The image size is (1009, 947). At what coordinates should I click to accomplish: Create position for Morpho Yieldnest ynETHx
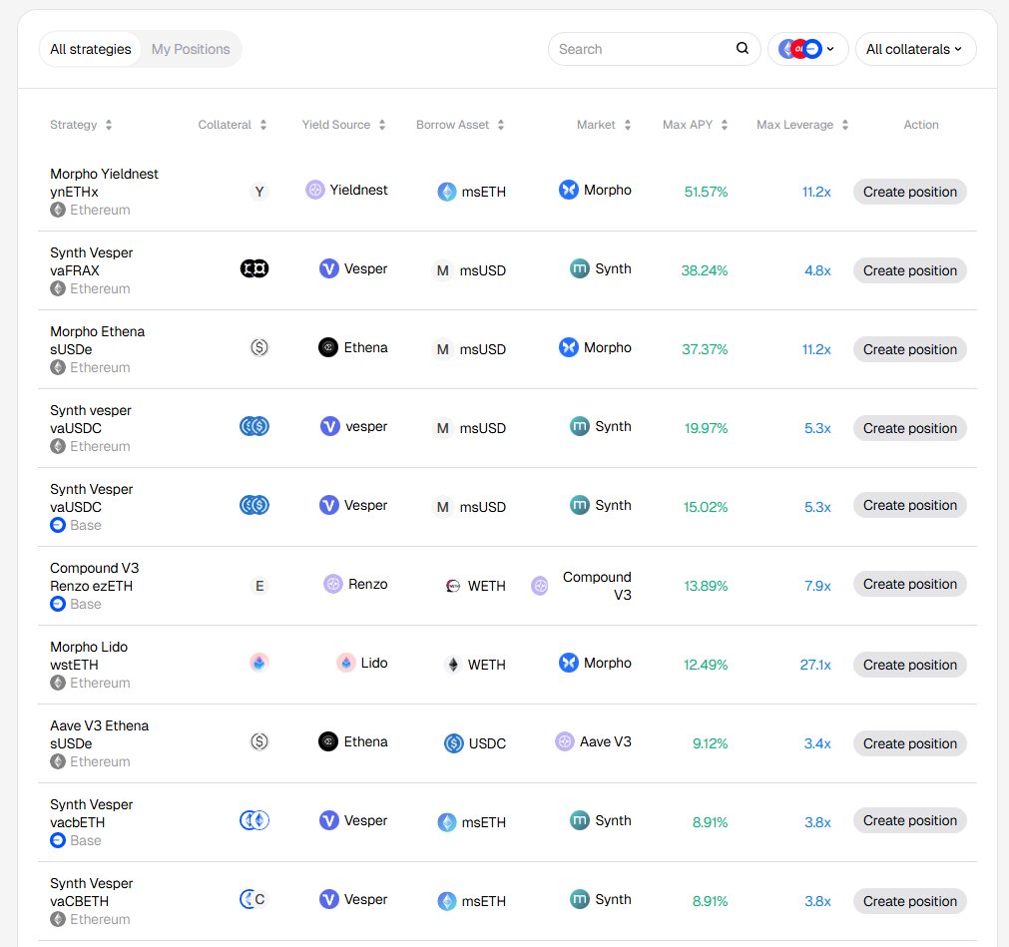(909, 192)
